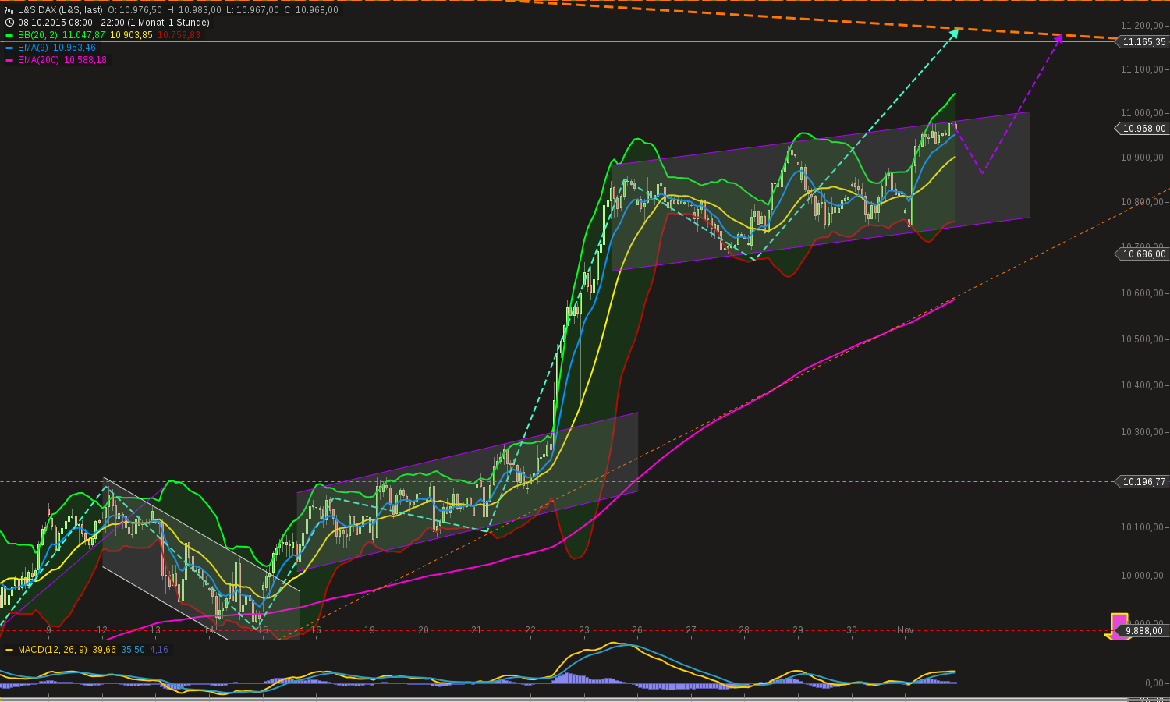Click the Nov label on the date axis

tap(905, 630)
